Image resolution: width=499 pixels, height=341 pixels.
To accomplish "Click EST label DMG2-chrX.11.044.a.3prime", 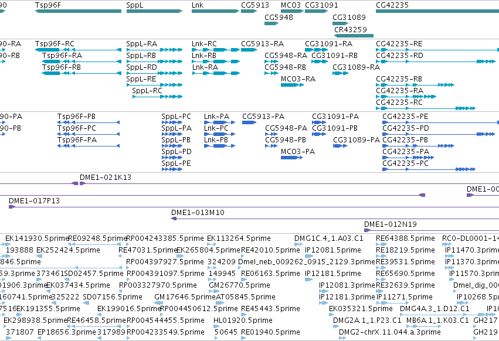I will coord(390,332).
